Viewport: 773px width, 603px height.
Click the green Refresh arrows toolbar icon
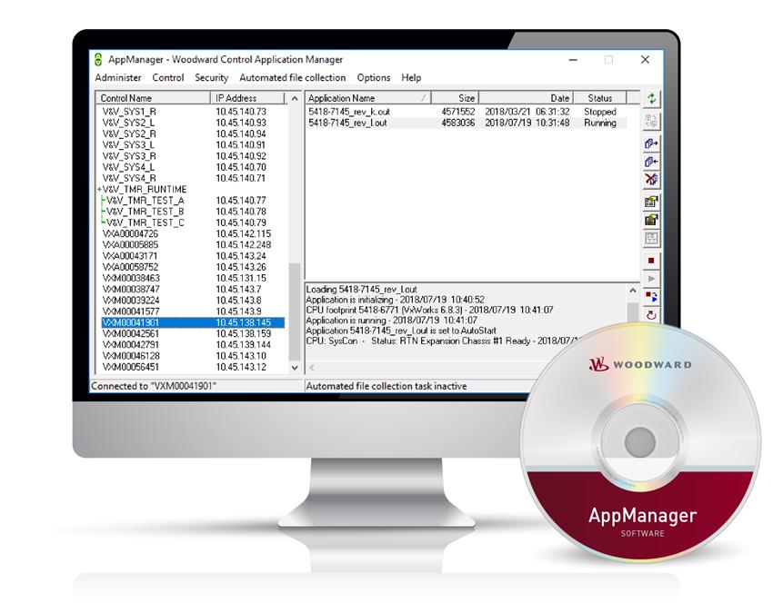[652, 98]
